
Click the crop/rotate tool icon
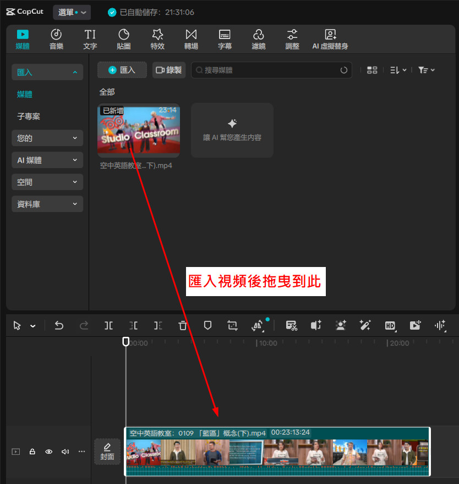pos(232,325)
